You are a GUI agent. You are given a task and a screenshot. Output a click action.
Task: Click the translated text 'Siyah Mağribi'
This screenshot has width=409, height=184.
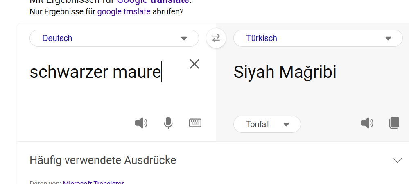[x=285, y=72]
